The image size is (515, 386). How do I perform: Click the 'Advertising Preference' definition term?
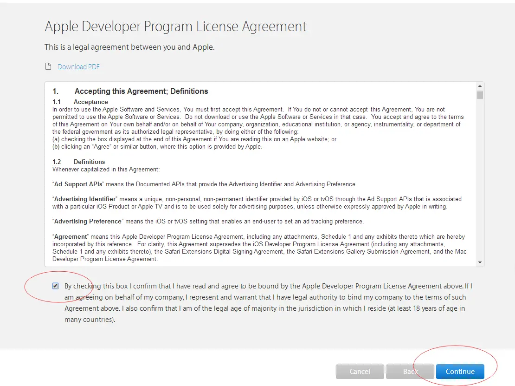(88, 221)
